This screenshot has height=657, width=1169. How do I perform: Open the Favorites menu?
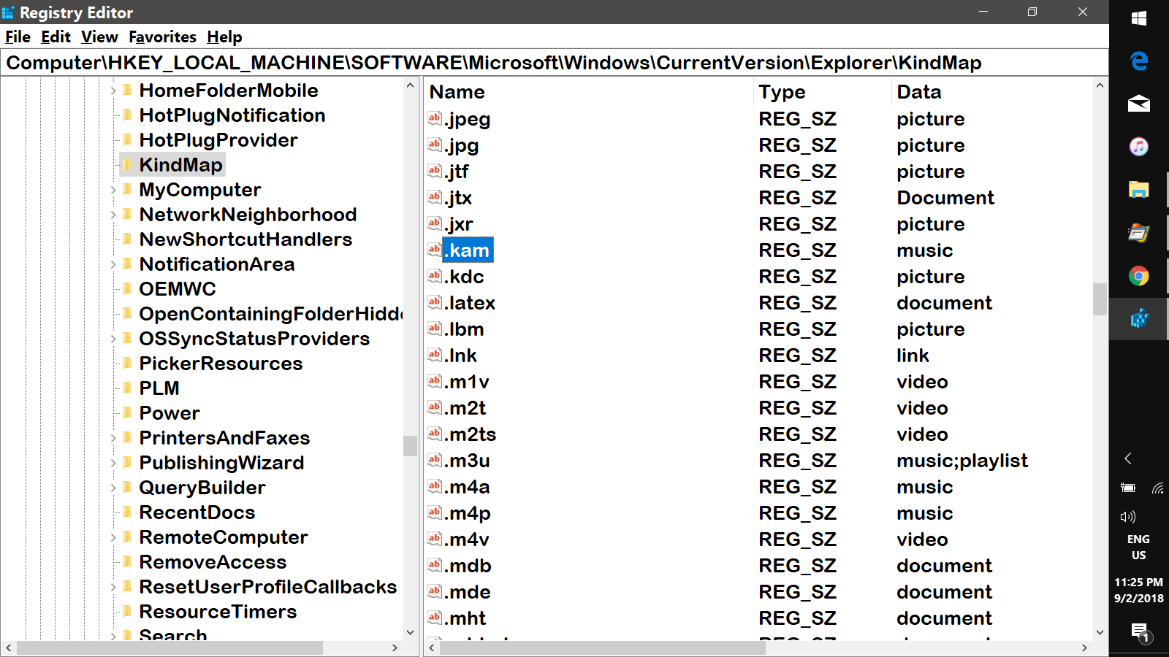click(x=163, y=36)
